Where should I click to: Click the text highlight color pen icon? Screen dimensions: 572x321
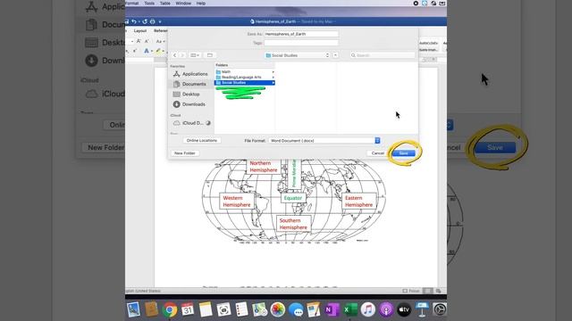[158, 51]
